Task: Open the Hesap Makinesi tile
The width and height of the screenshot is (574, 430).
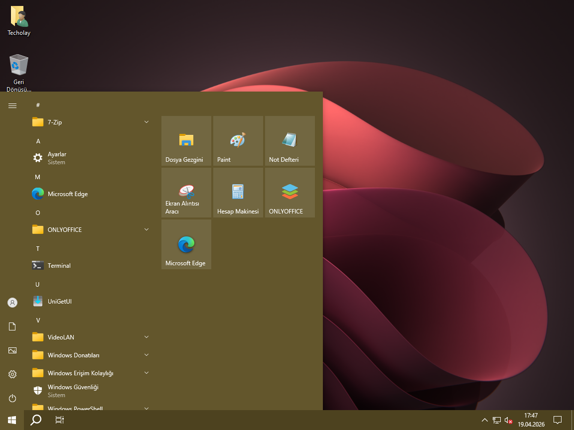Action: (238, 193)
